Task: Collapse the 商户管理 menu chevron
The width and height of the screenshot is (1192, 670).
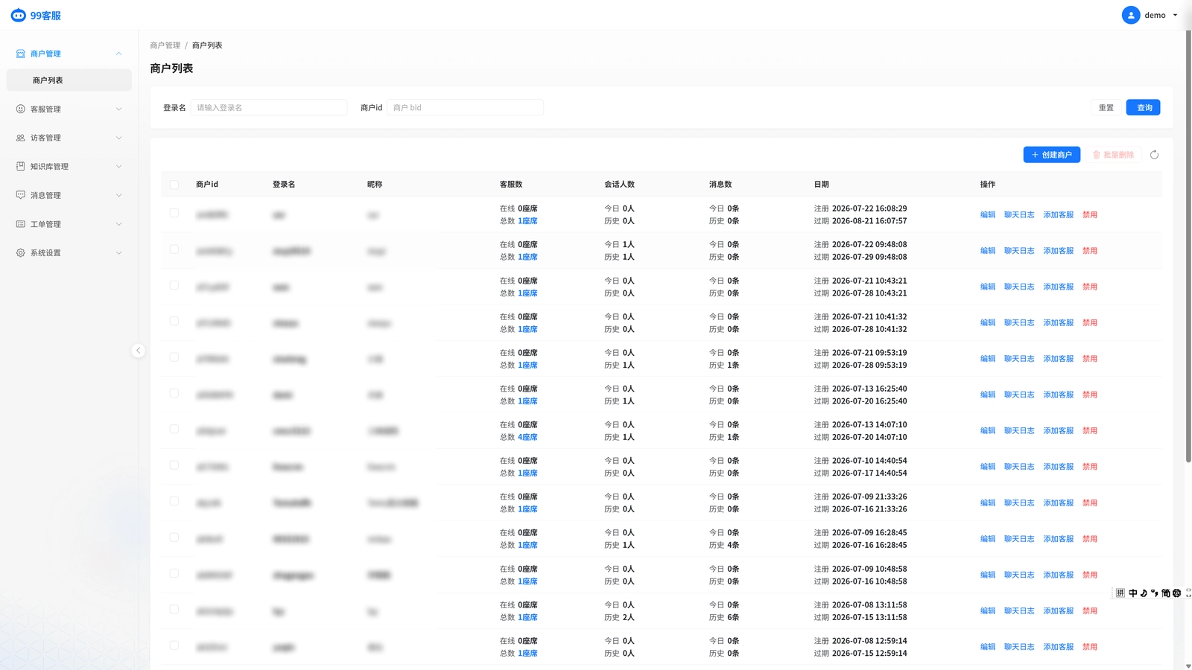Action: pyautogui.click(x=118, y=54)
